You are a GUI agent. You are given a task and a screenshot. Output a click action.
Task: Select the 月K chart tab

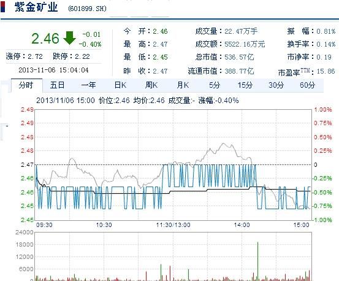click(x=183, y=85)
